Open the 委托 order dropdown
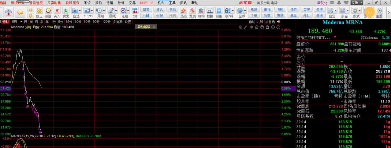 pyautogui.click(x=357, y=3)
